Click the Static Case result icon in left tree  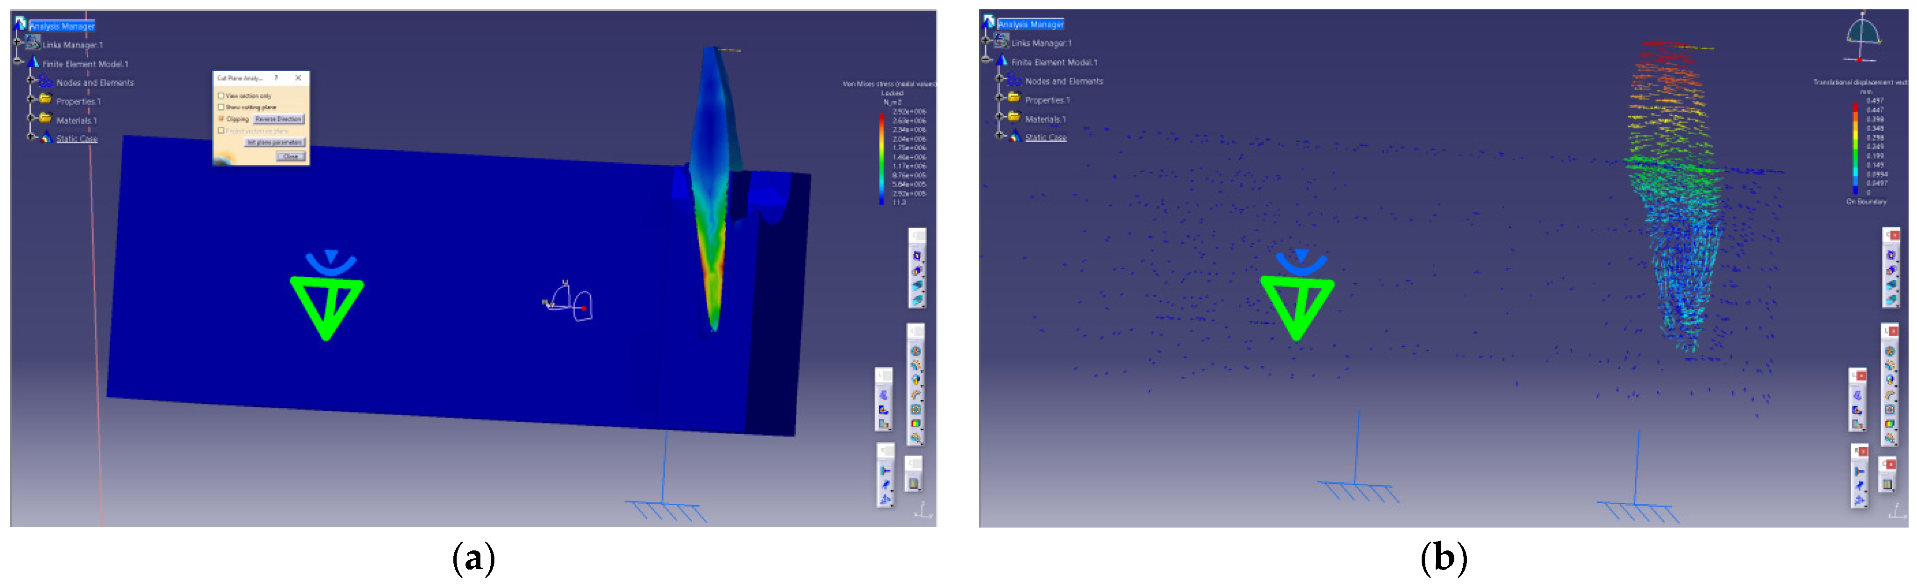tap(46, 138)
